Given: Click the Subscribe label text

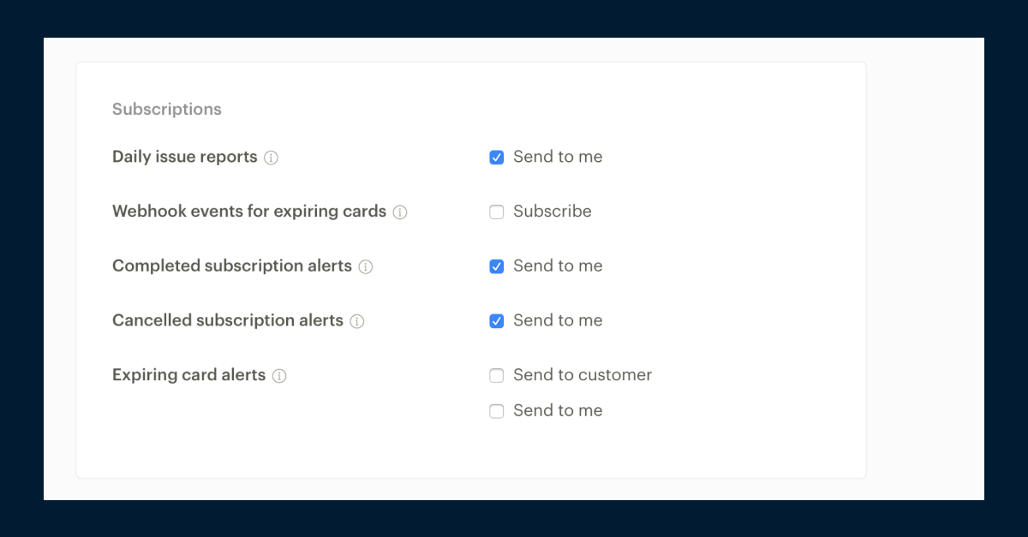Looking at the screenshot, I should point(553,212).
